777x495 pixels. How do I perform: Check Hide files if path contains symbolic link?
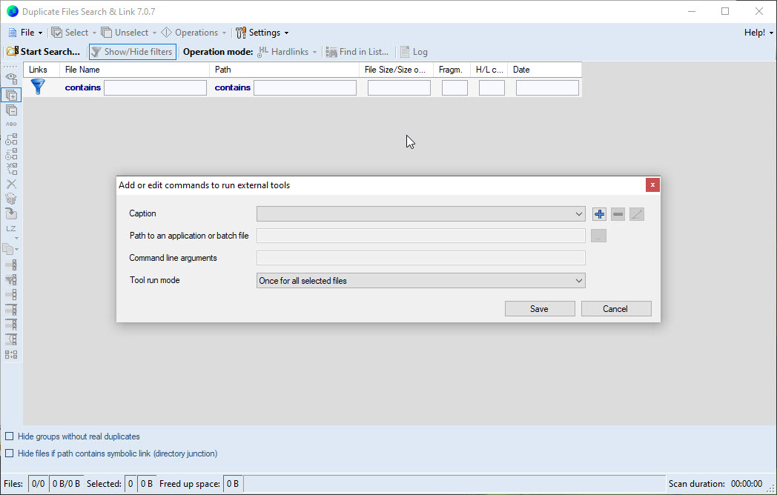(10, 454)
